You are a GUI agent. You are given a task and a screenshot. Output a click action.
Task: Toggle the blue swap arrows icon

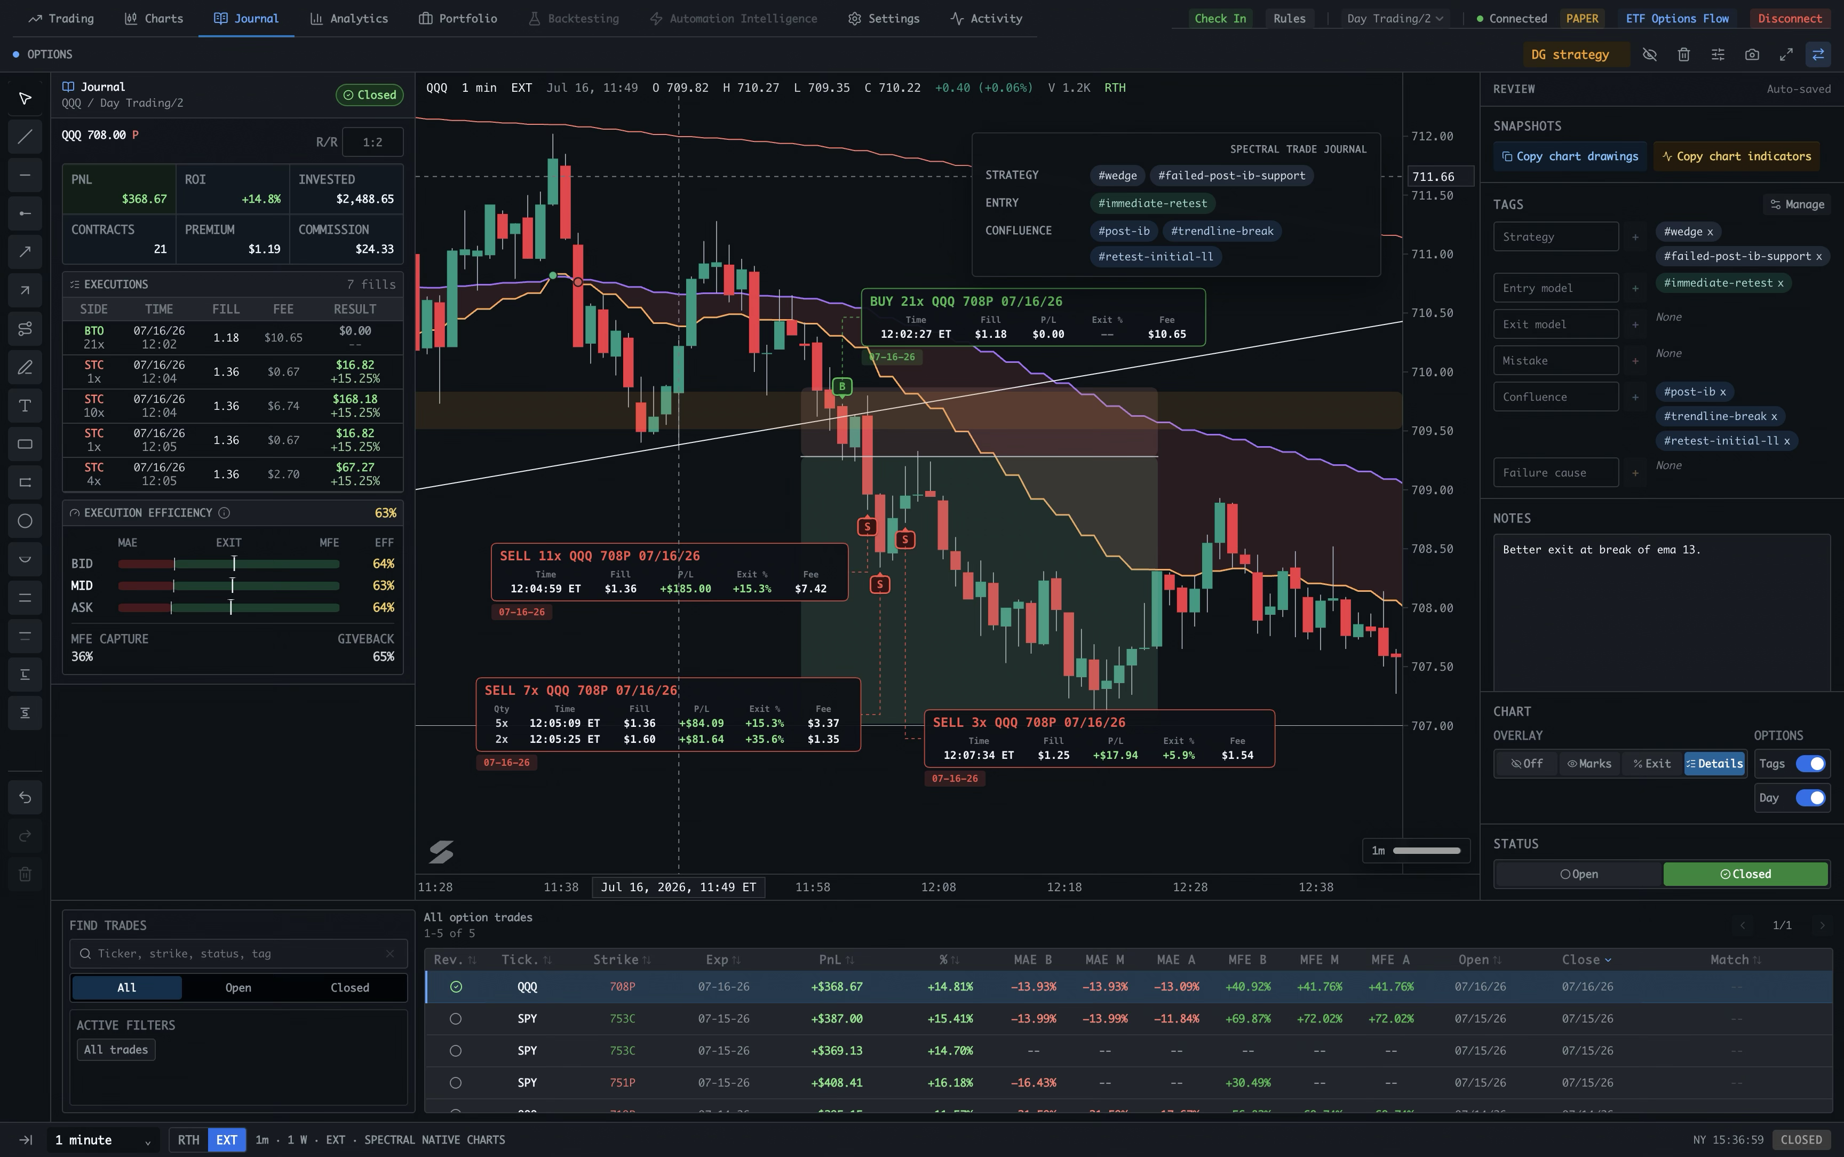(x=1818, y=54)
